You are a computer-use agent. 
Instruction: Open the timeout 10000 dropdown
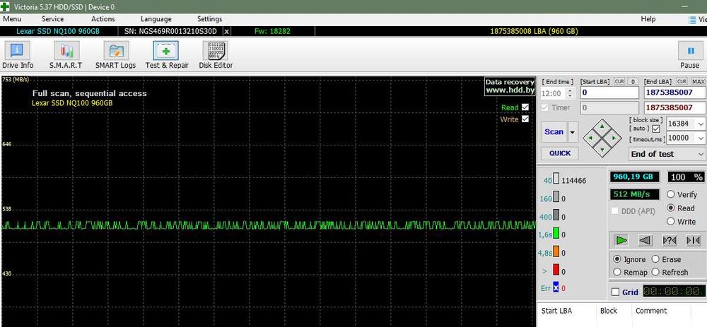tap(701, 138)
